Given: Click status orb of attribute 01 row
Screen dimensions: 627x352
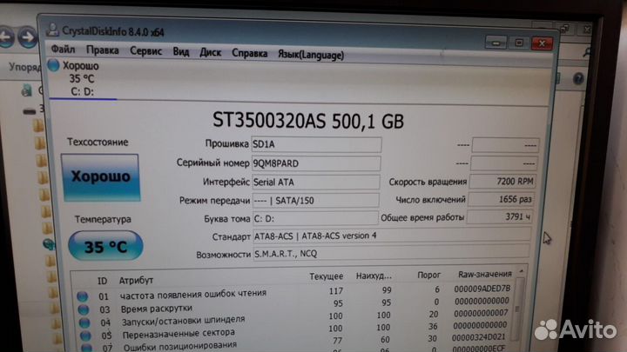Looking at the screenshot, I should click(83, 296).
